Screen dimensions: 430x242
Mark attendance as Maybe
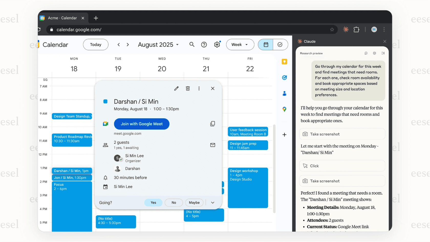[x=194, y=203]
